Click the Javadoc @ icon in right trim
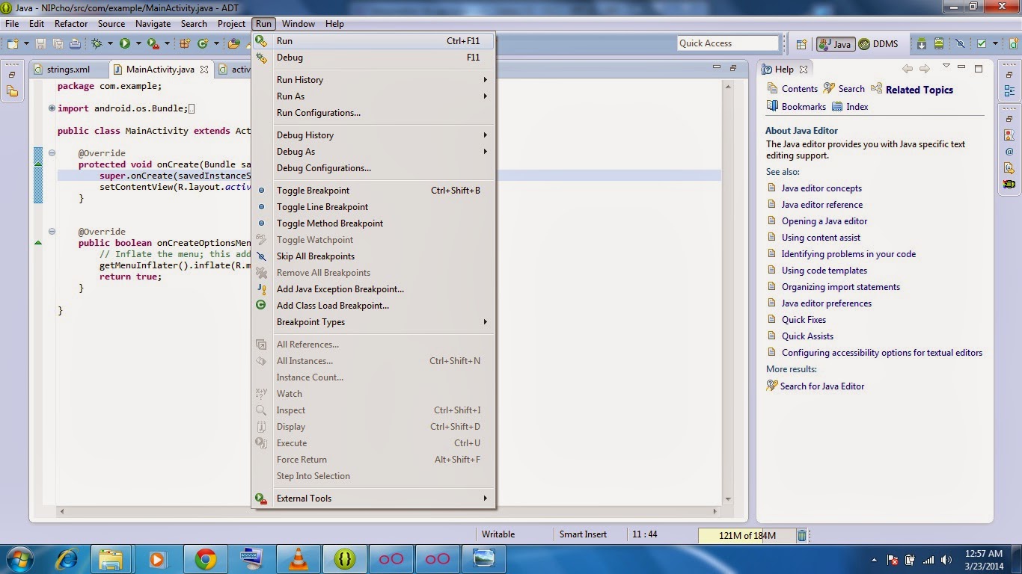This screenshot has width=1022, height=574. pyautogui.click(x=1009, y=152)
